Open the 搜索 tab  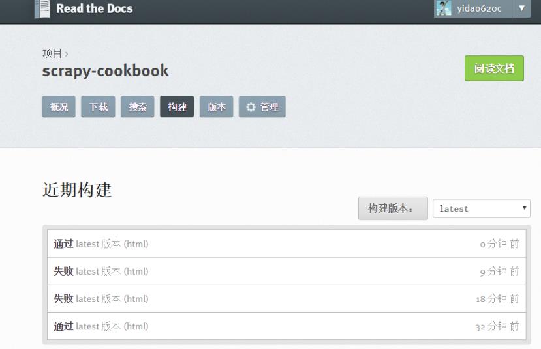pos(137,107)
